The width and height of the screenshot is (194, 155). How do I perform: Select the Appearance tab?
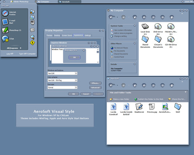(78, 35)
